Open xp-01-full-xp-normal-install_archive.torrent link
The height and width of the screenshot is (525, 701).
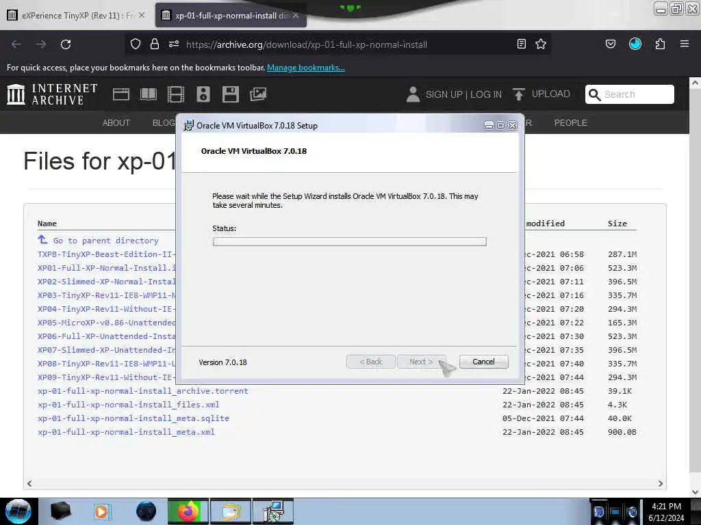point(142,390)
